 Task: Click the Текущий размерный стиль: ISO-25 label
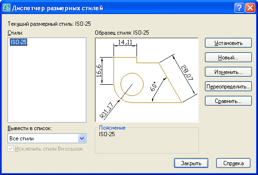pyautogui.click(x=49, y=24)
